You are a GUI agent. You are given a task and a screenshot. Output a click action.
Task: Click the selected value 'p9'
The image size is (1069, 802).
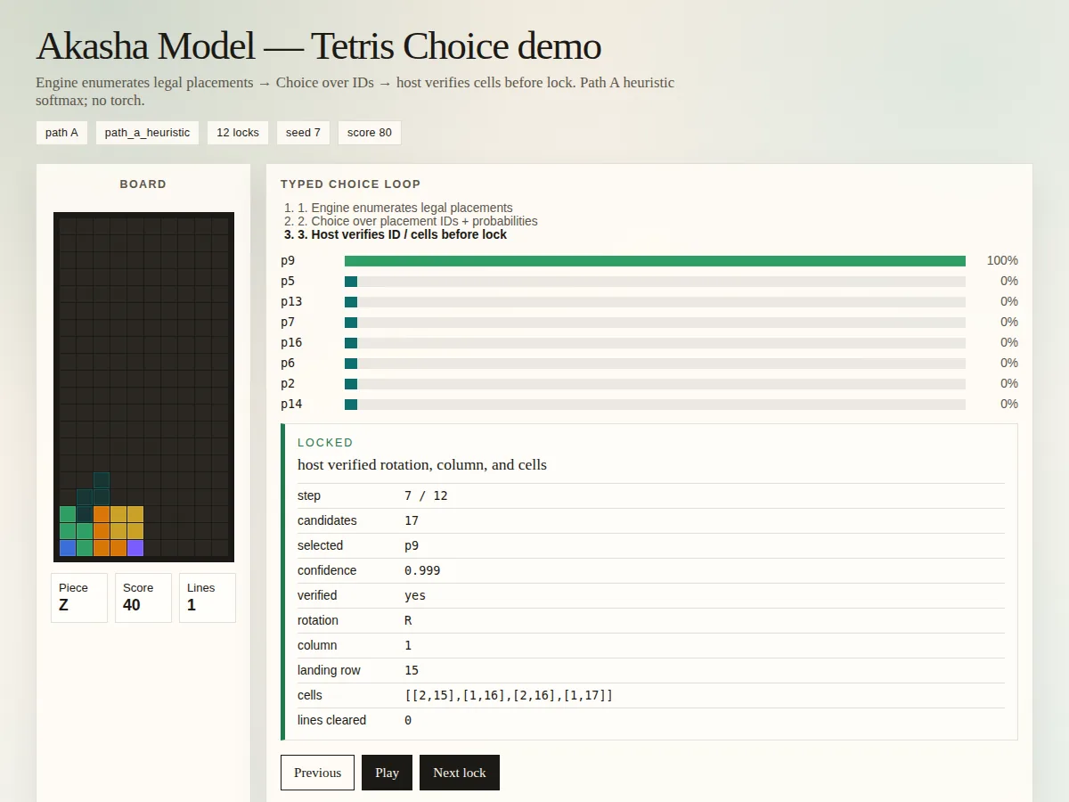[412, 545]
